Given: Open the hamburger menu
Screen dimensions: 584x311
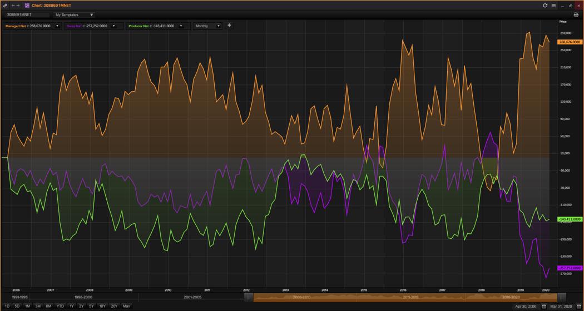Looking at the screenshot, I should pos(553,6).
